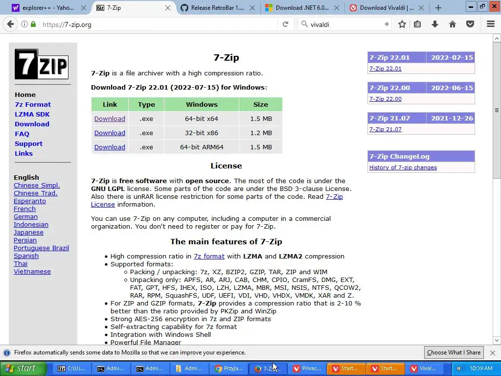Close the Download .NET 6.0 tab
This screenshot has width=501, height=376.
tap(337, 8)
